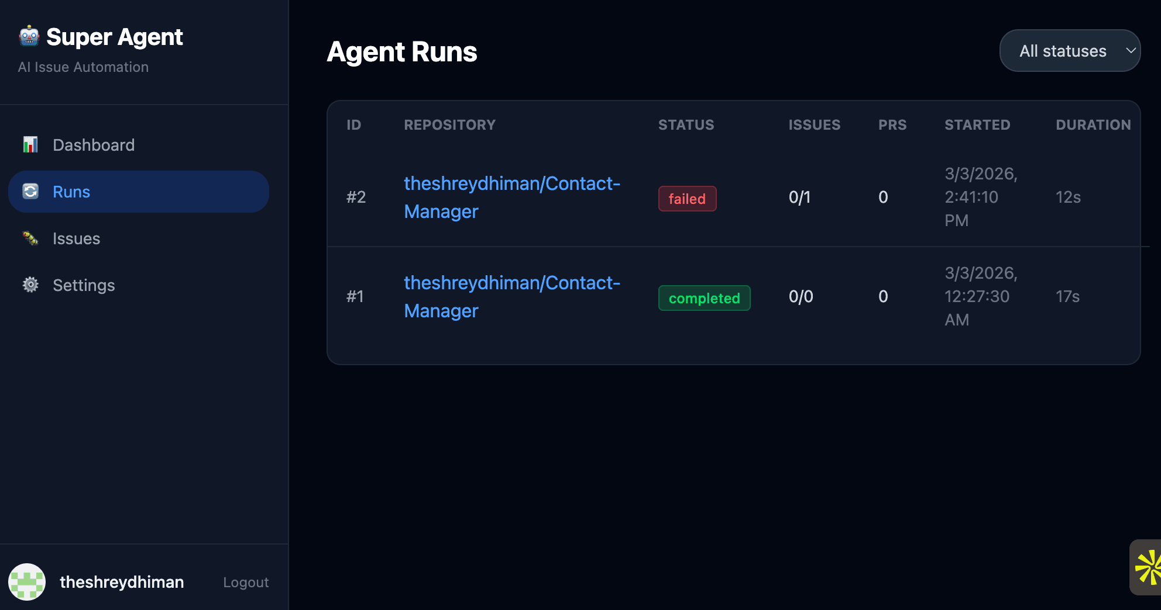Click the Runs sync arrows icon

point(30,191)
